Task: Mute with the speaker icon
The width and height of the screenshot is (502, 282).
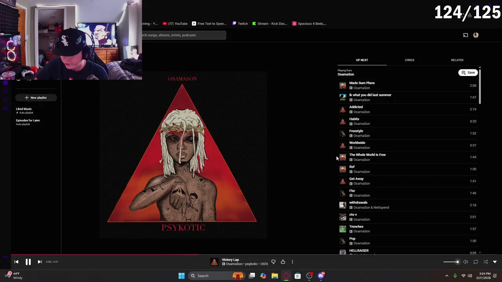Action: pos(466,262)
